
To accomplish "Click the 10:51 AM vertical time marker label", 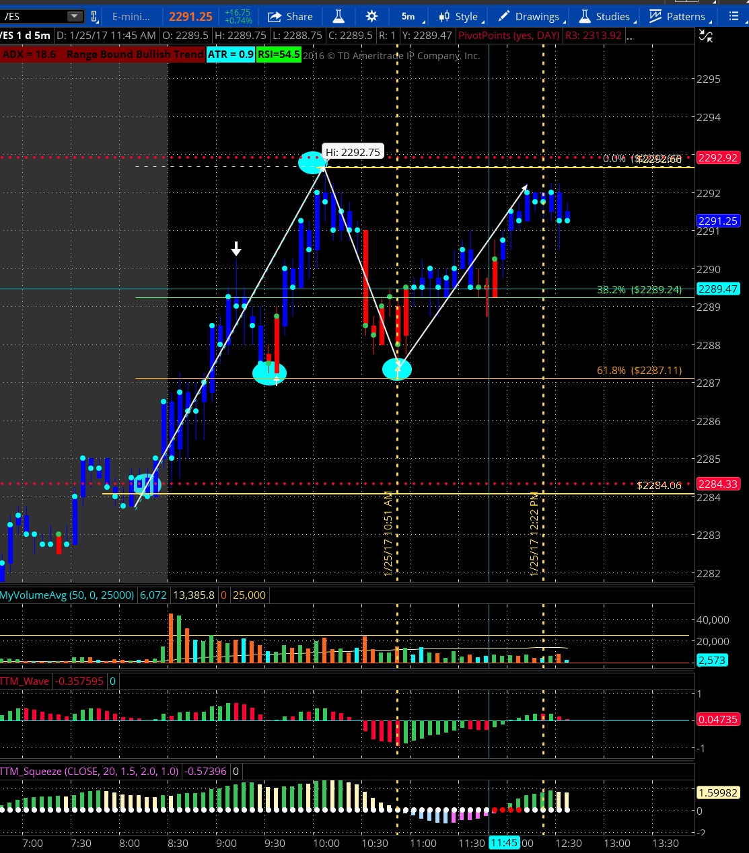I will (388, 533).
